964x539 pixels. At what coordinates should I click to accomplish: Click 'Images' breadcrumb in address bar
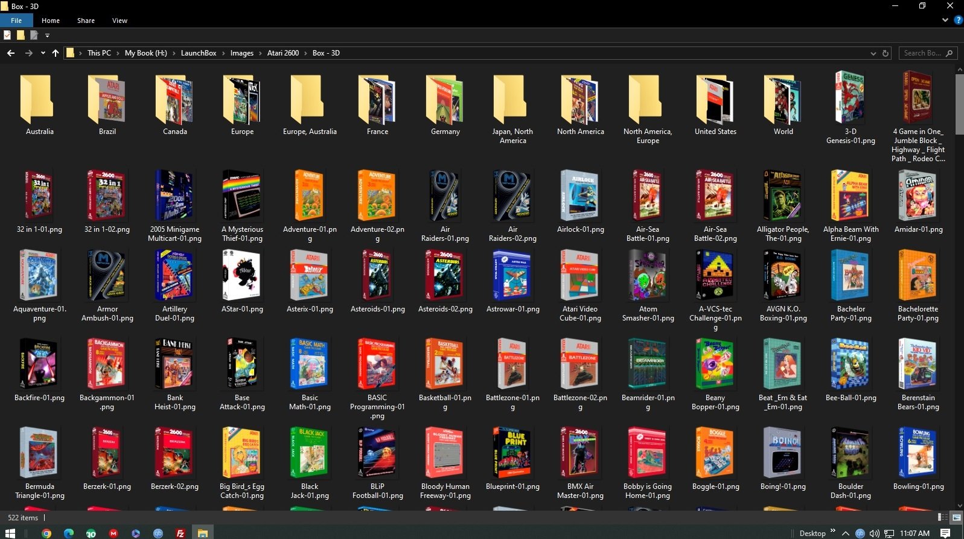[x=241, y=53]
